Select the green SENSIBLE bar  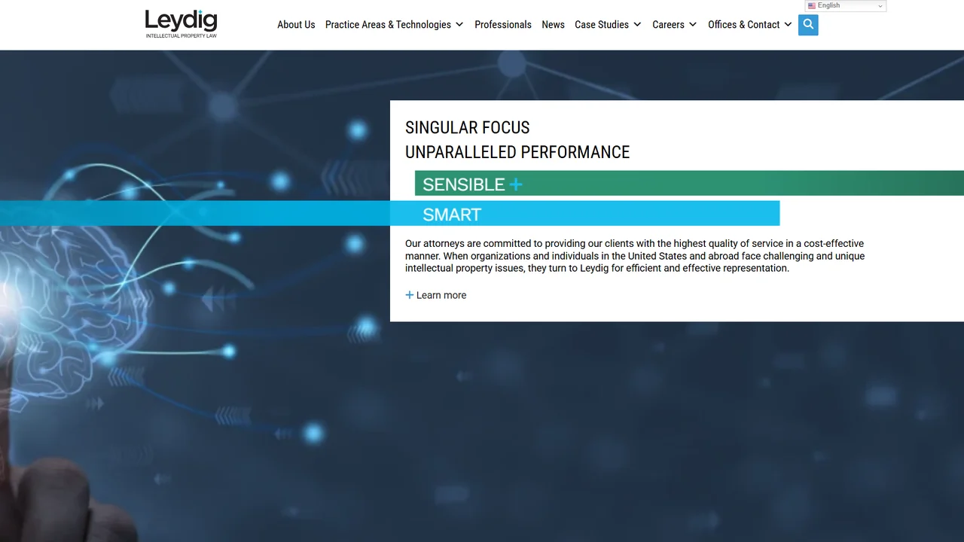point(689,183)
